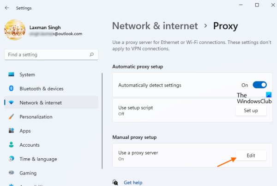The image size is (277, 186).
Task: Click the System monitor icon in sidebar
Action: (x=12, y=74)
